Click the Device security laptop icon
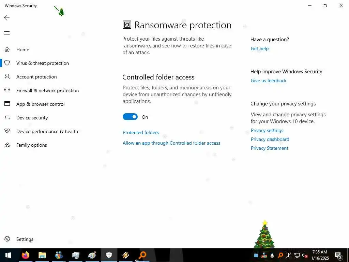The width and height of the screenshot is (349, 262). (7, 117)
